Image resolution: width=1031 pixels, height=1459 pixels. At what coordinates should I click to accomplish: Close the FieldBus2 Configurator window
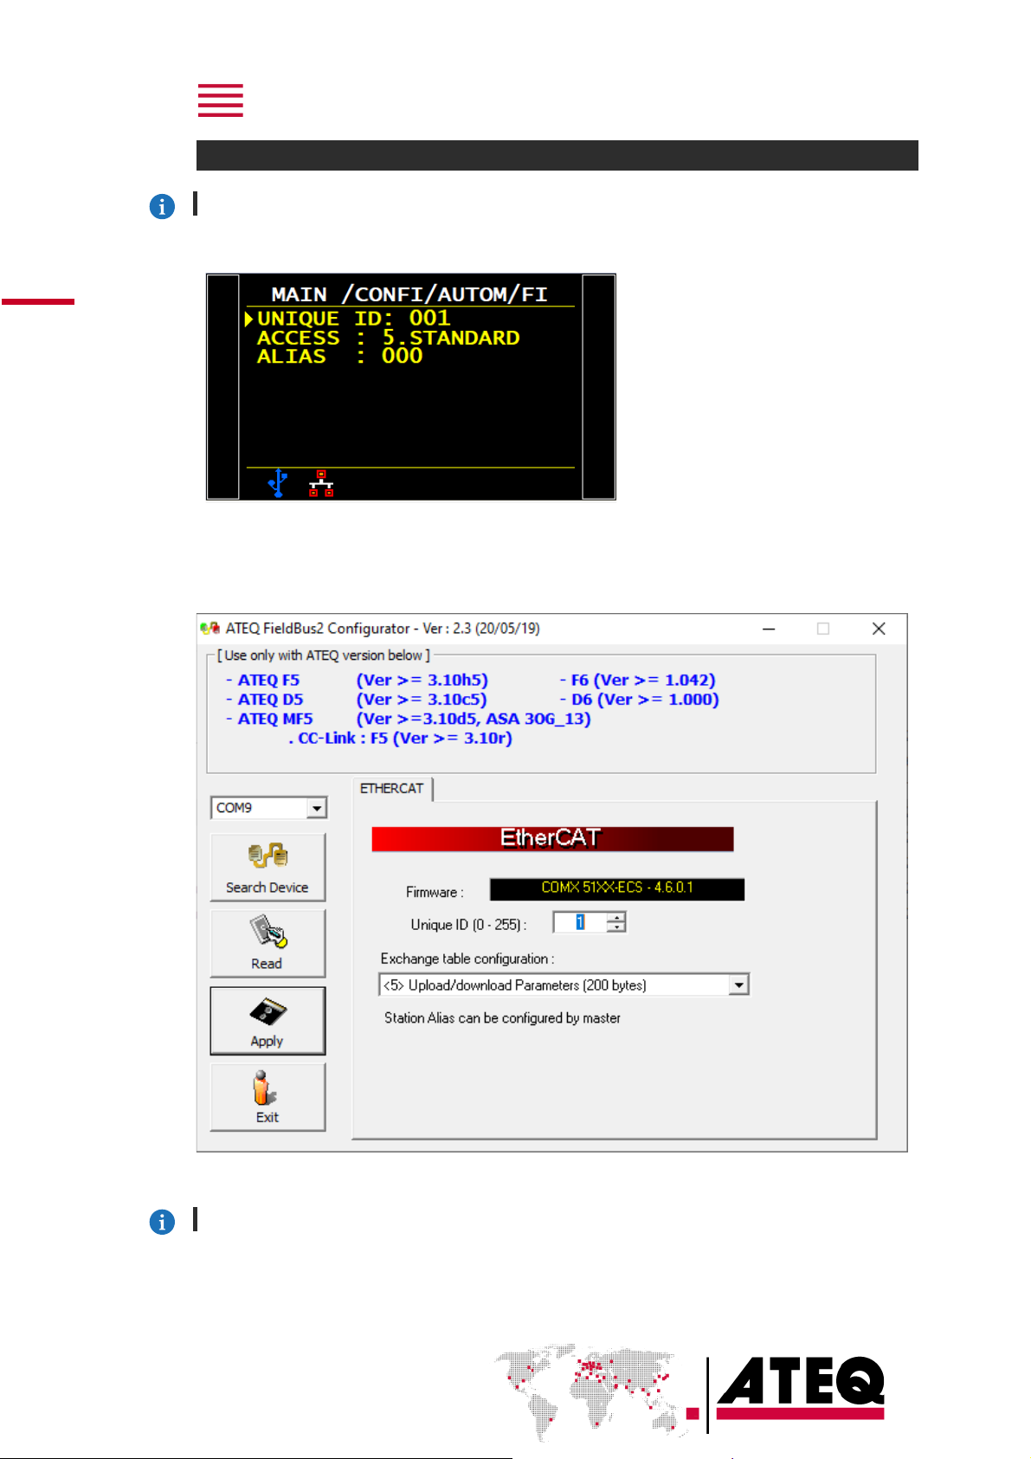879,629
